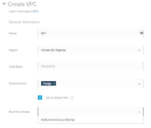
Task: Click the Create VPC page title
Action: tap(22, 4)
